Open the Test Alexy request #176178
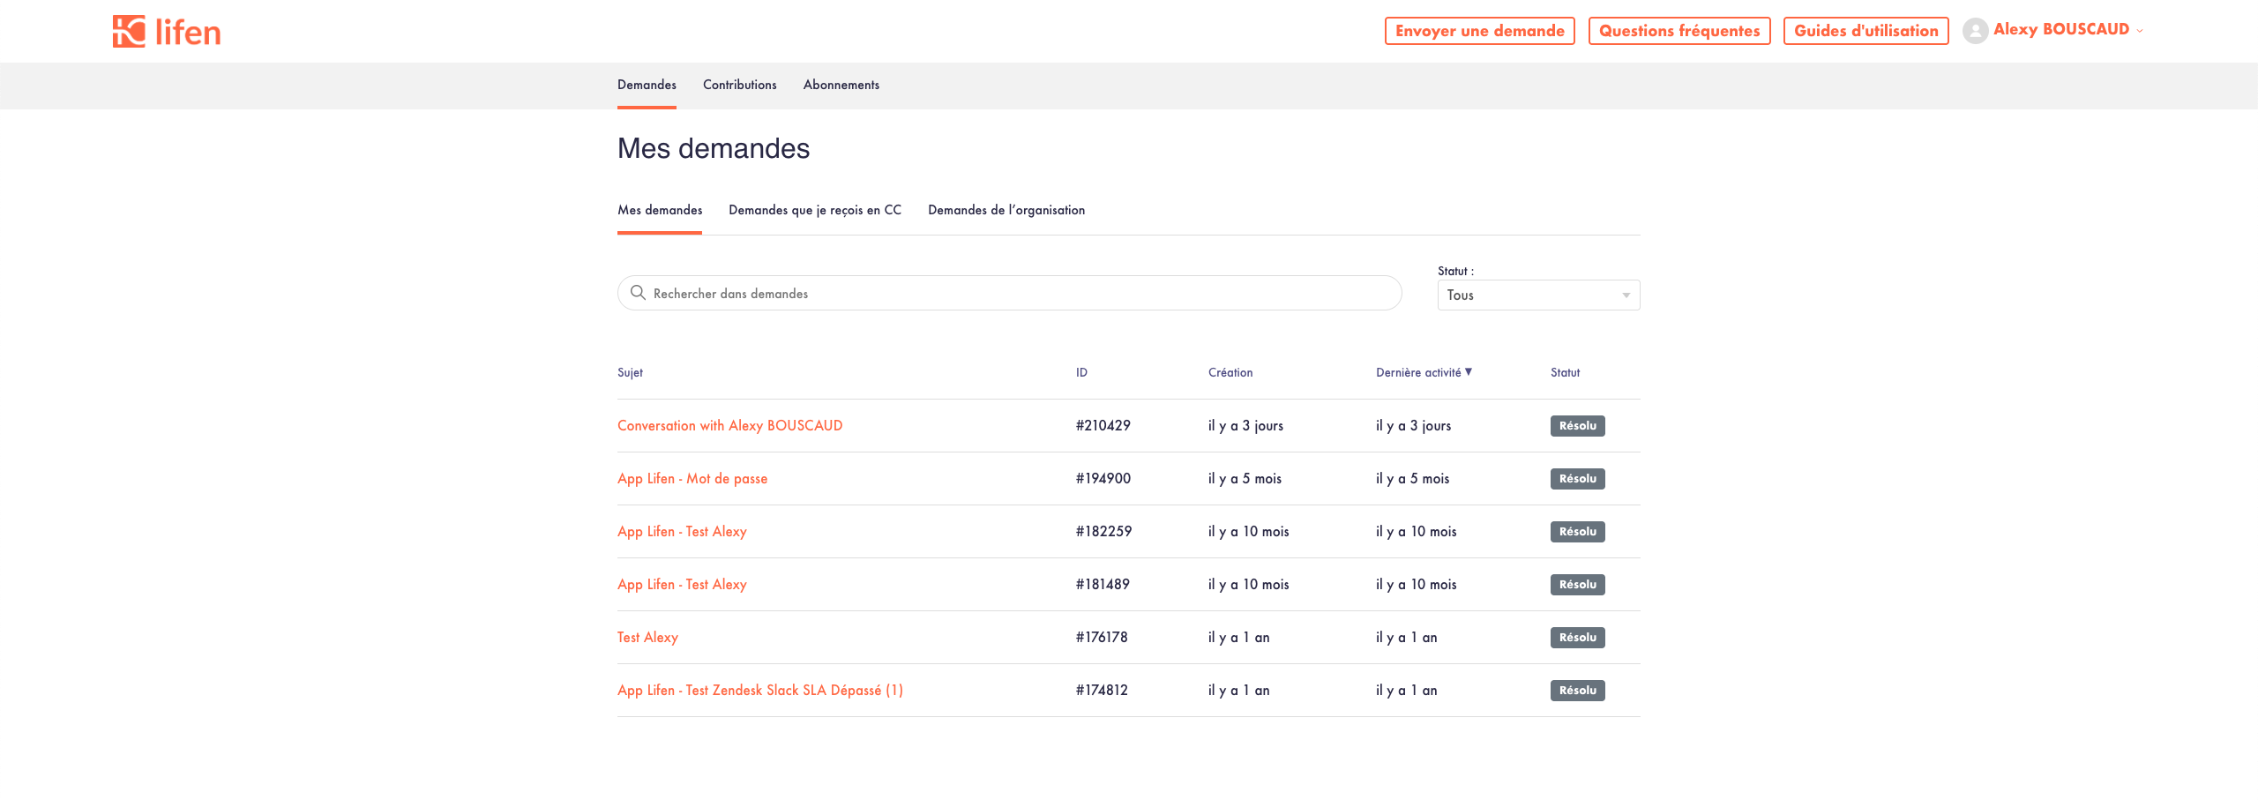 click(647, 637)
